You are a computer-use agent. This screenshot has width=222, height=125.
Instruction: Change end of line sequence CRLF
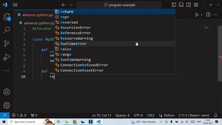click(x=151, y=115)
